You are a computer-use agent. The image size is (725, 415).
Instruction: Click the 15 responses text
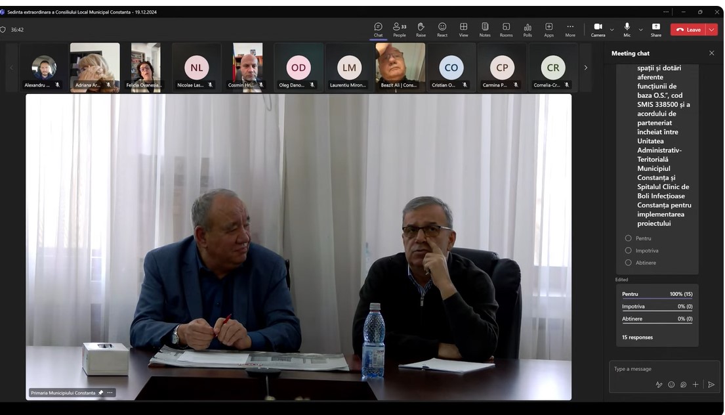coord(637,338)
